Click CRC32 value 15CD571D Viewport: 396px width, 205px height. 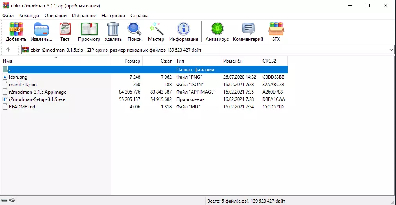click(273, 107)
